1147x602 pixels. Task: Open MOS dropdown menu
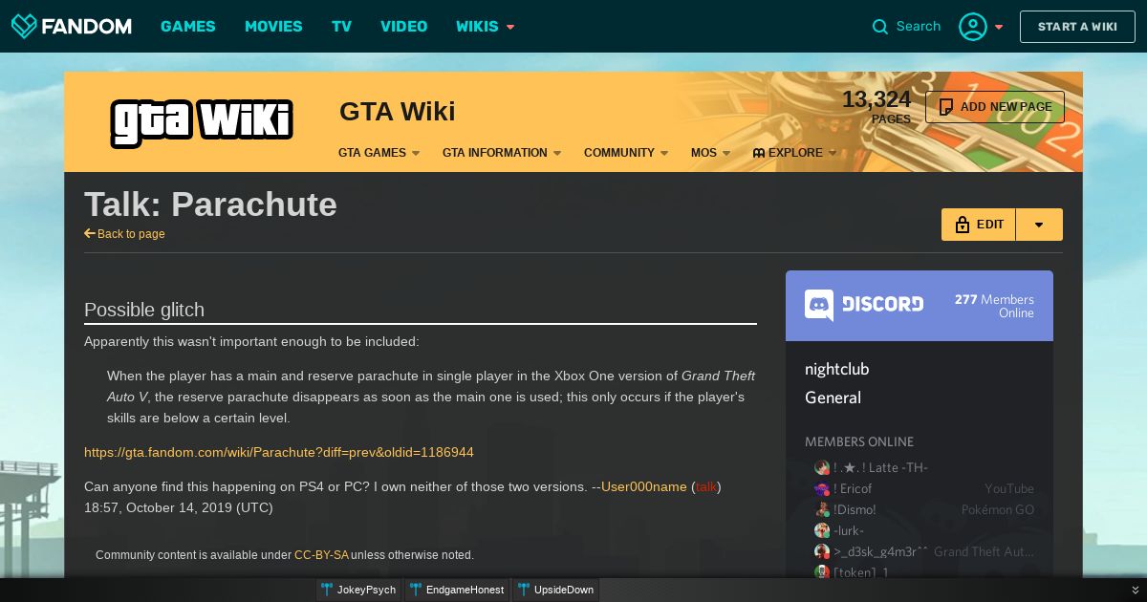pos(710,153)
